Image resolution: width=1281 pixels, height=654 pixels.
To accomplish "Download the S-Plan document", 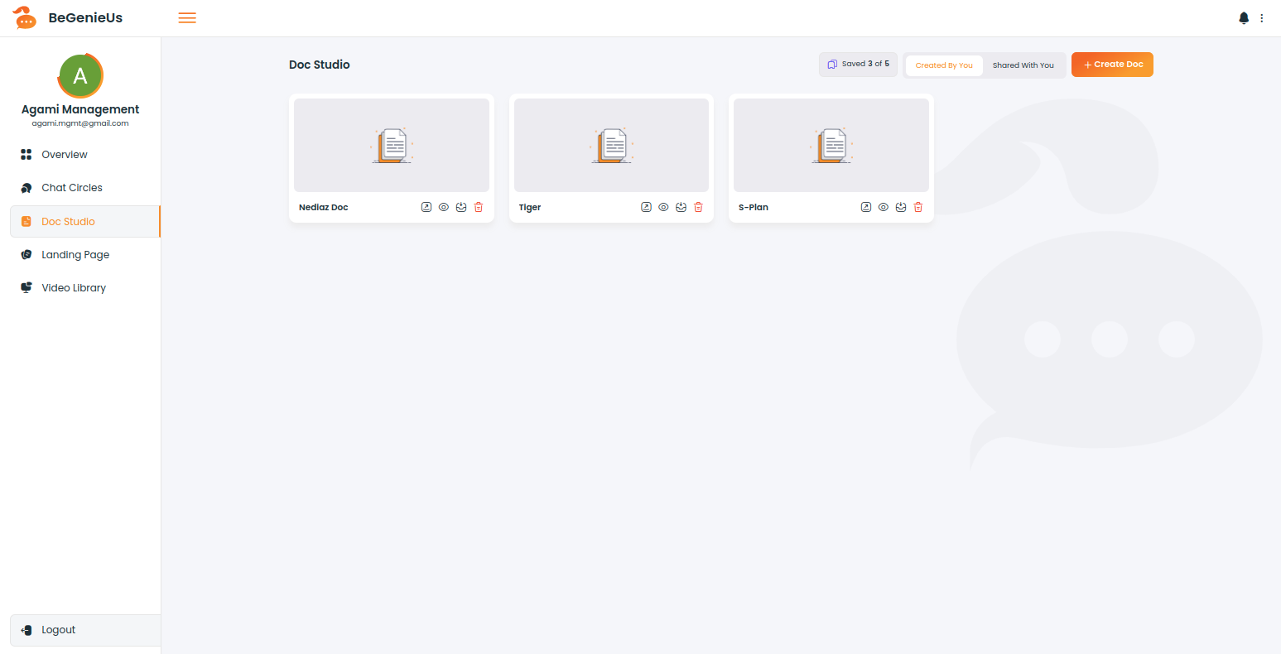I will (901, 207).
